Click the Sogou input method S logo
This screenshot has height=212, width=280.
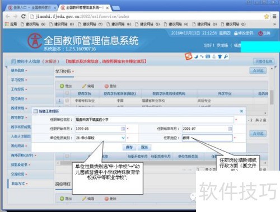189,56
